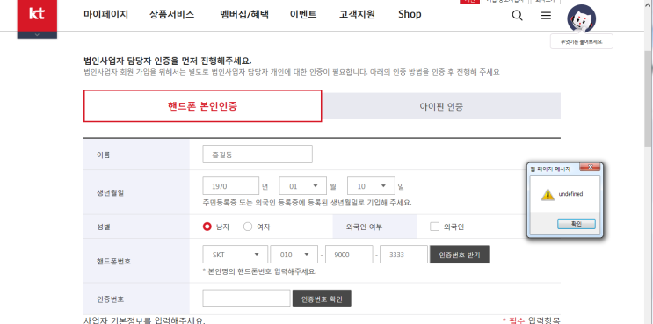Open the hamburger menu icon
Viewport: 653px width, 324px height.
(546, 16)
